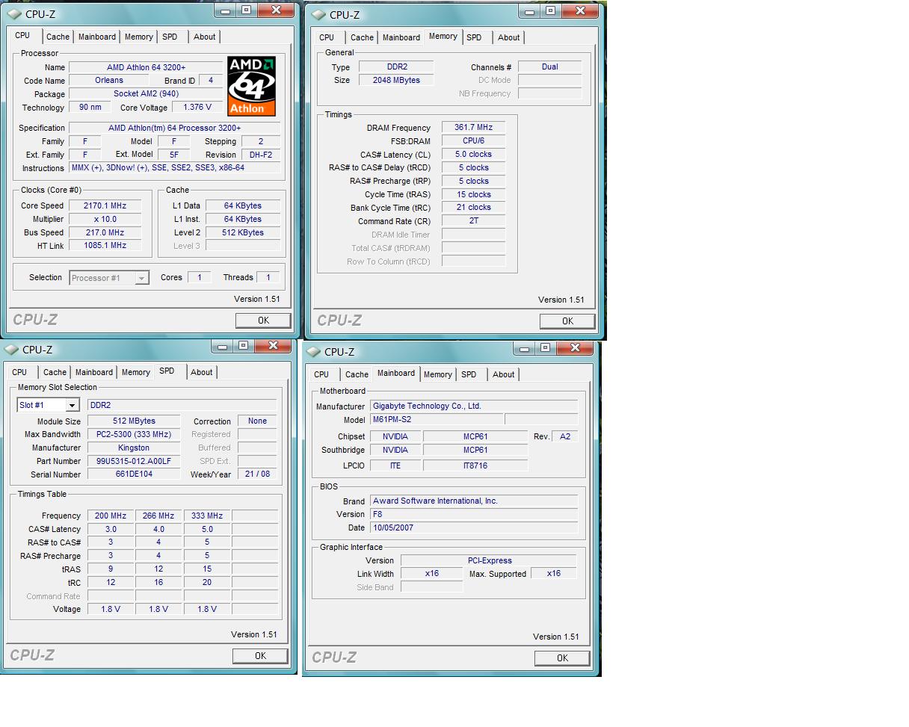The height and width of the screenshot is (727, 909).
Task: Select About tab in Mainboard window
Action: tap(503, 374)
